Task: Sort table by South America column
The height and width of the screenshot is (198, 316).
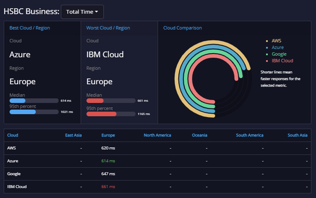Action: 250,135
